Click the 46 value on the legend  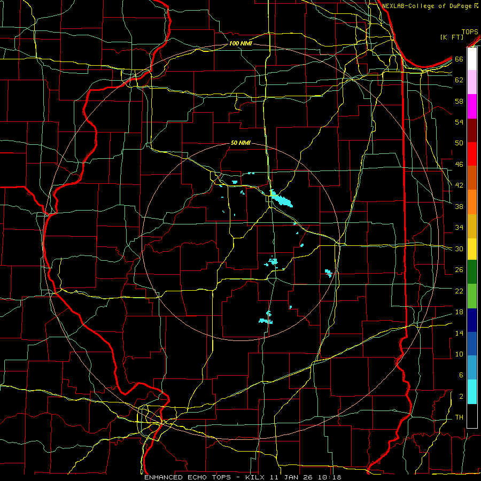click(x=459, y=165)
